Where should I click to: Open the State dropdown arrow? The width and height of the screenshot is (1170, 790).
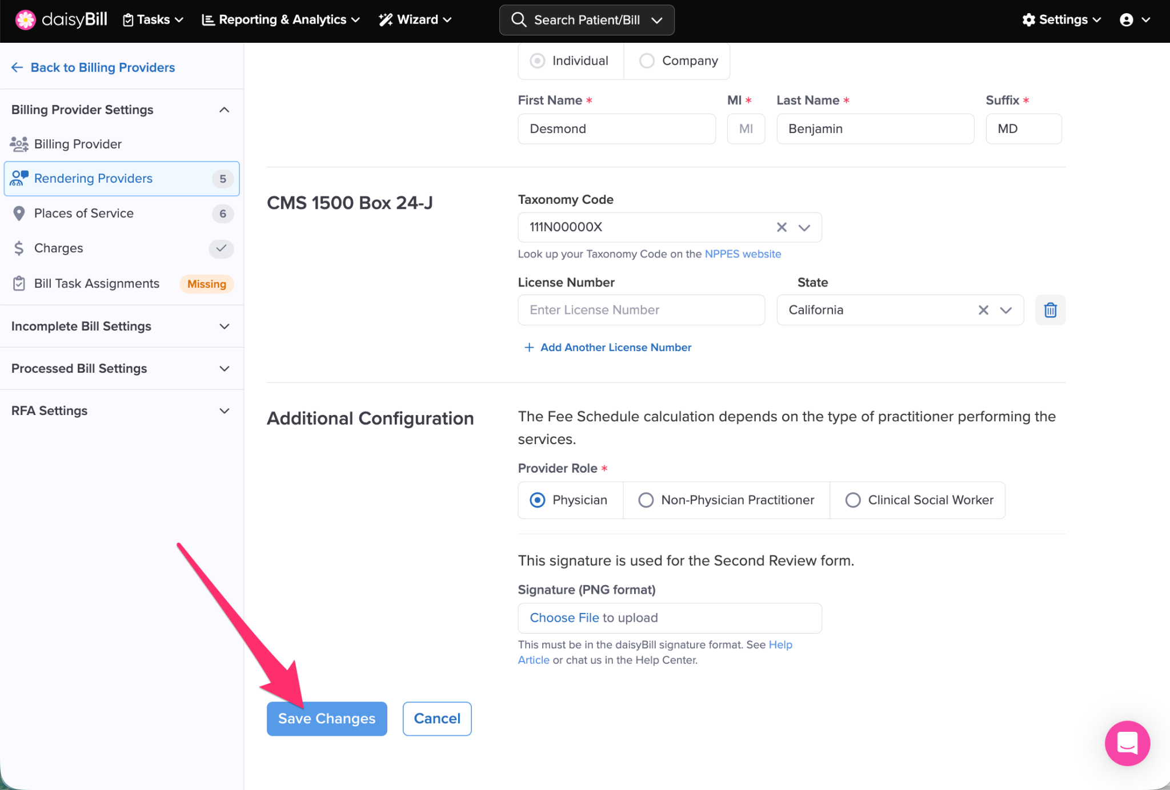pos(1006,310)
